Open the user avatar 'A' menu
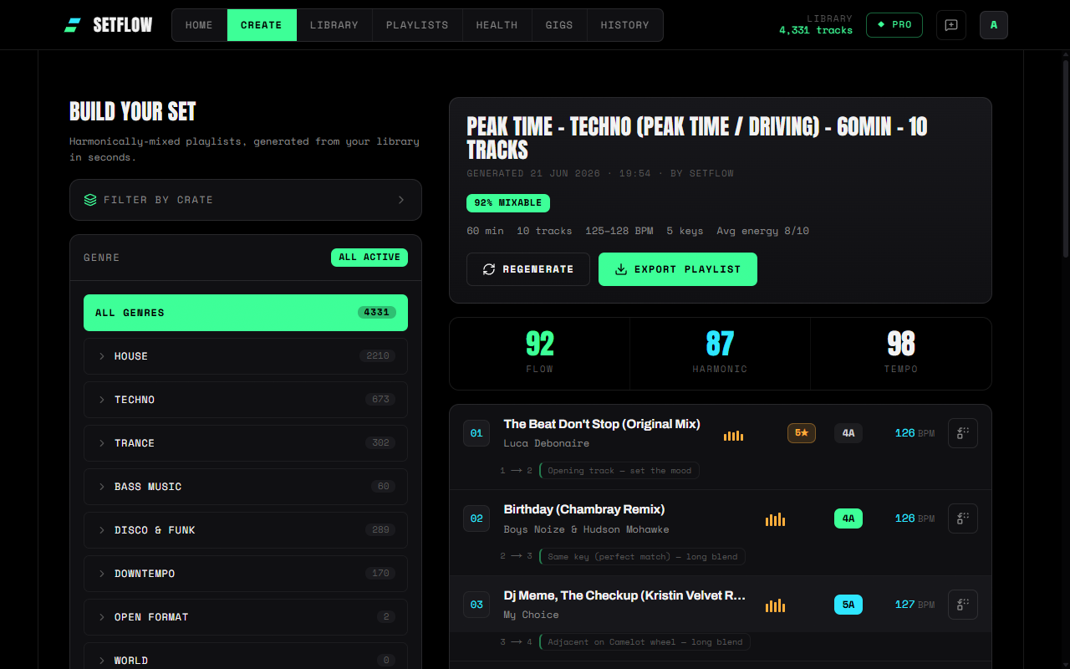Viewport: 1070px width, 669px height. click(x=994, y=25)
